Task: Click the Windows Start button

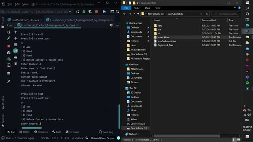Action: [x=247, y=3]
